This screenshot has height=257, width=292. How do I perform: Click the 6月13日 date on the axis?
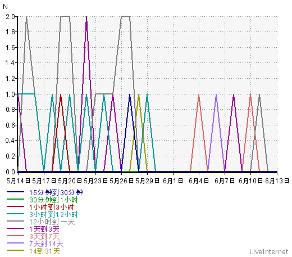pyautogui.click(x=277, y=181)
